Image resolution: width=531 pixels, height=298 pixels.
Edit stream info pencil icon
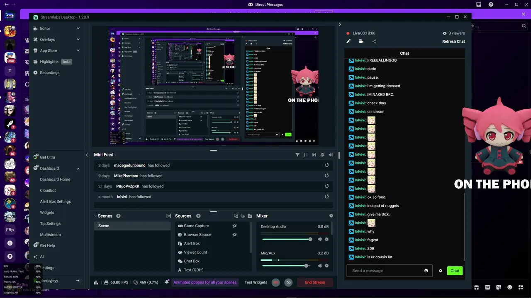pos(348,41)
